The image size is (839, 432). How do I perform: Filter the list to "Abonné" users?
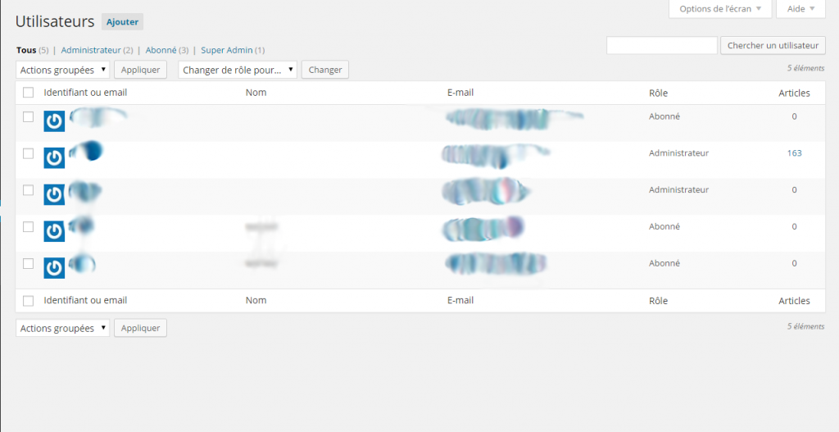[x=161, y=50]
